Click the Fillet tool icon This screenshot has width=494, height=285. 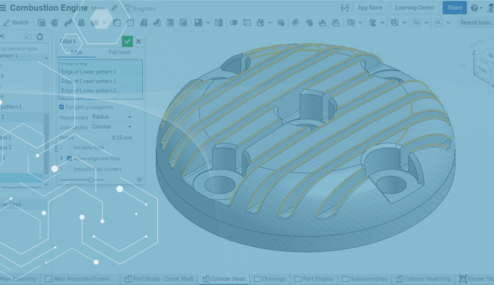(117, 23)
